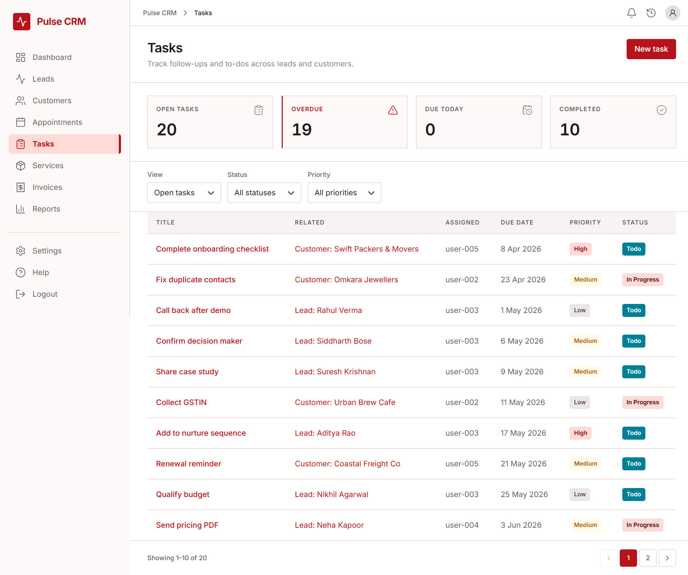Click the Tasks clipboard icon in sidebar

click(x=21, y=144)
